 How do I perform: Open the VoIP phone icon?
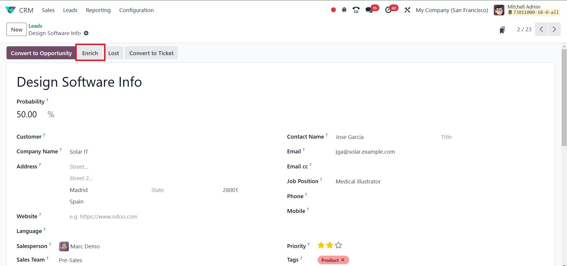356,10
